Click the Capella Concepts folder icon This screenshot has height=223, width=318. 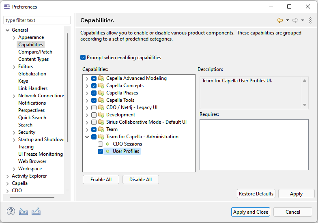click(x=101, y=86)
